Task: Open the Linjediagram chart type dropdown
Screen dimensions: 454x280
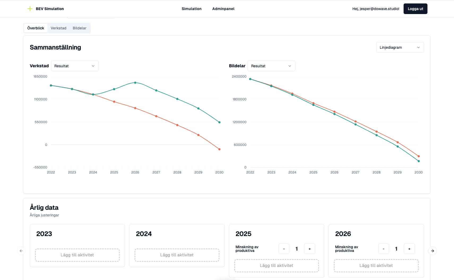Action: tap(400, 47)
